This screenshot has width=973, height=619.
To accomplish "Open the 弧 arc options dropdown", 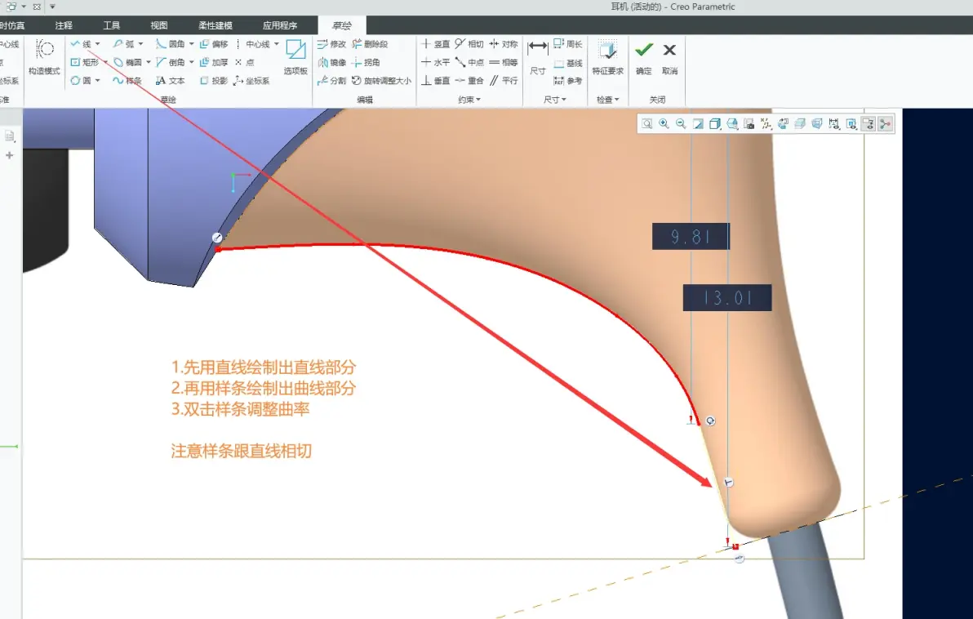I will tap(141, 44).
